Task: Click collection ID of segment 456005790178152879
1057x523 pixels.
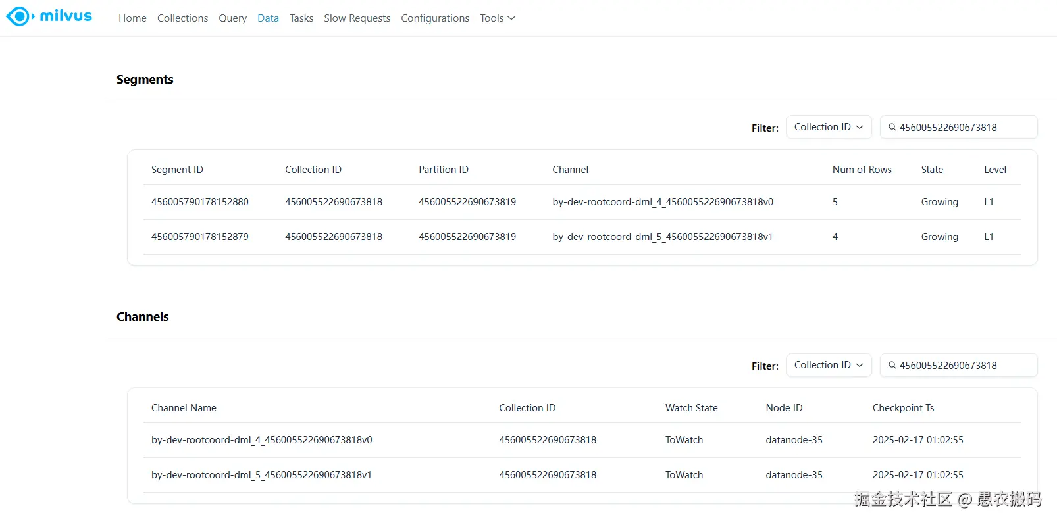Action: click(334, 237)
